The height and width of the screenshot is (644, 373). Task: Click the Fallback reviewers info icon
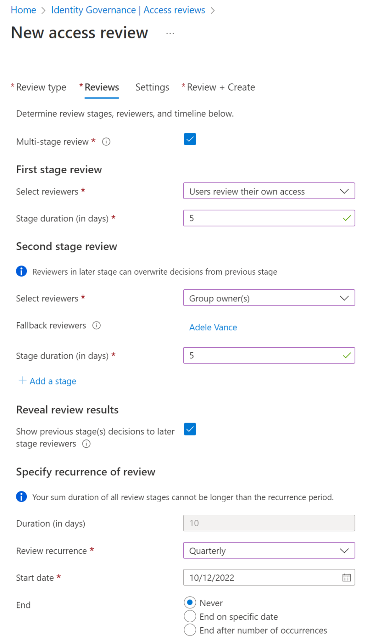pos(96,325)
